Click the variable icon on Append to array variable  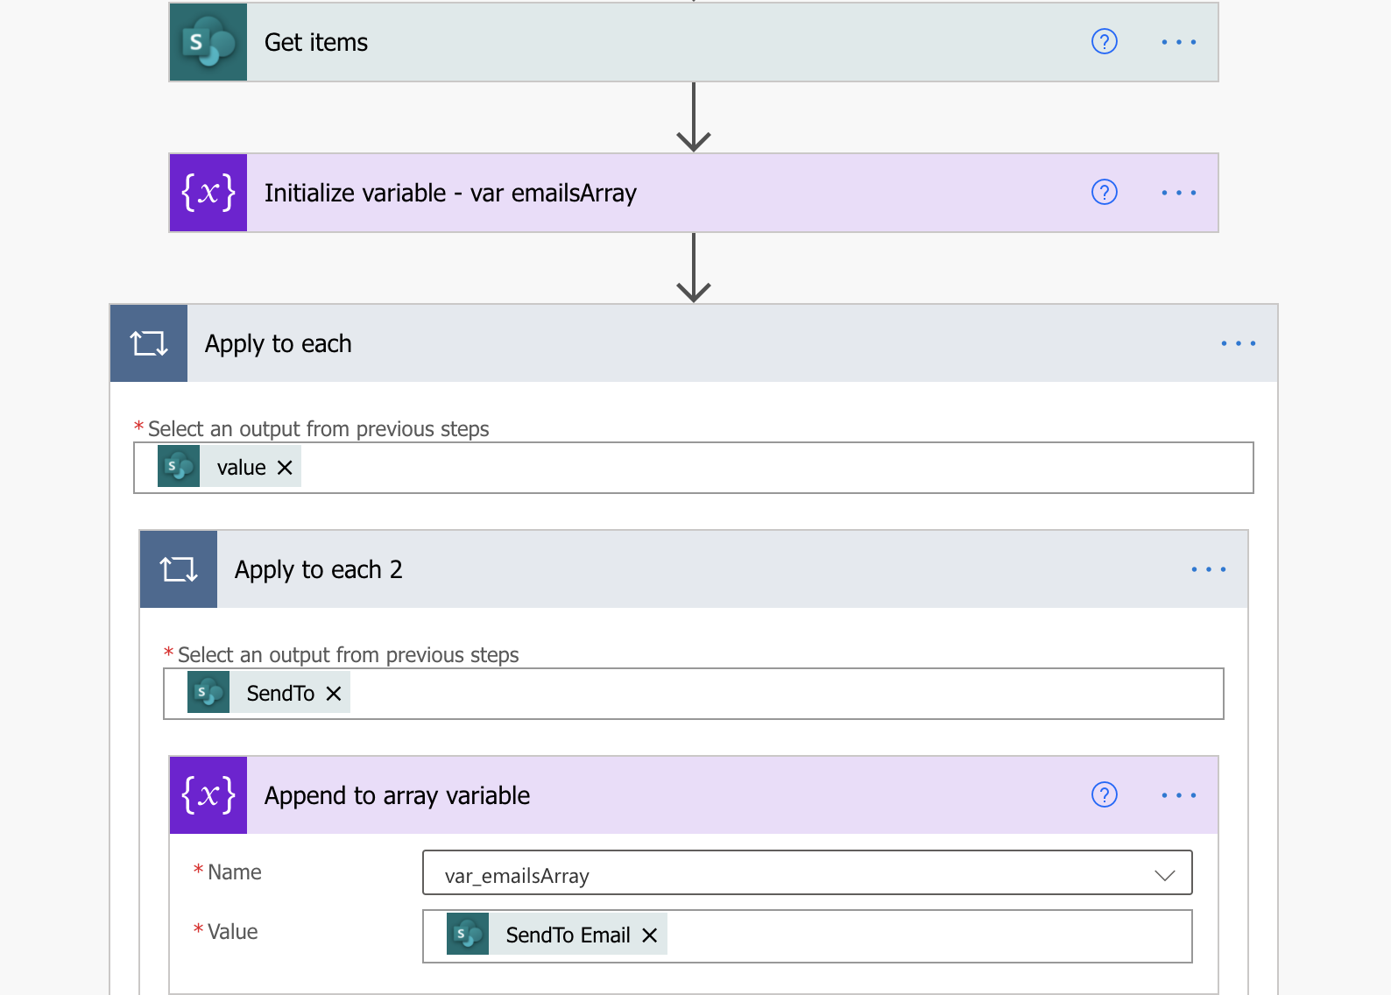click(x=208, y=795)
